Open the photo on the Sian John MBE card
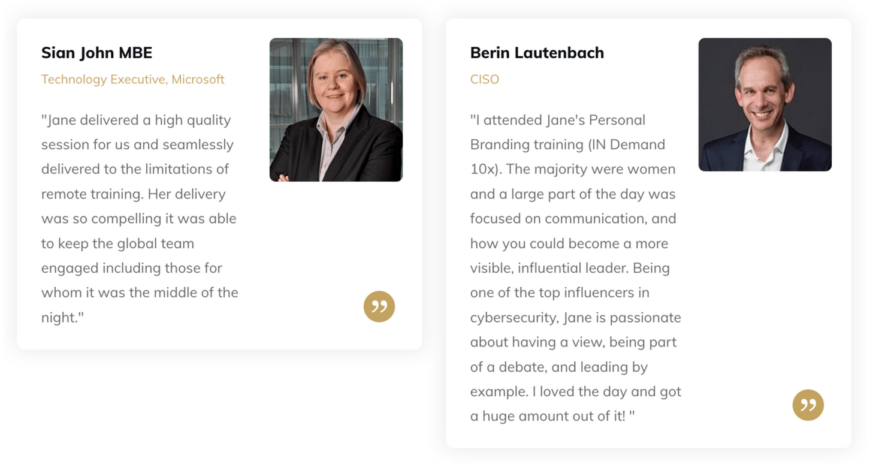882x476 pixels. pos(336,110)
